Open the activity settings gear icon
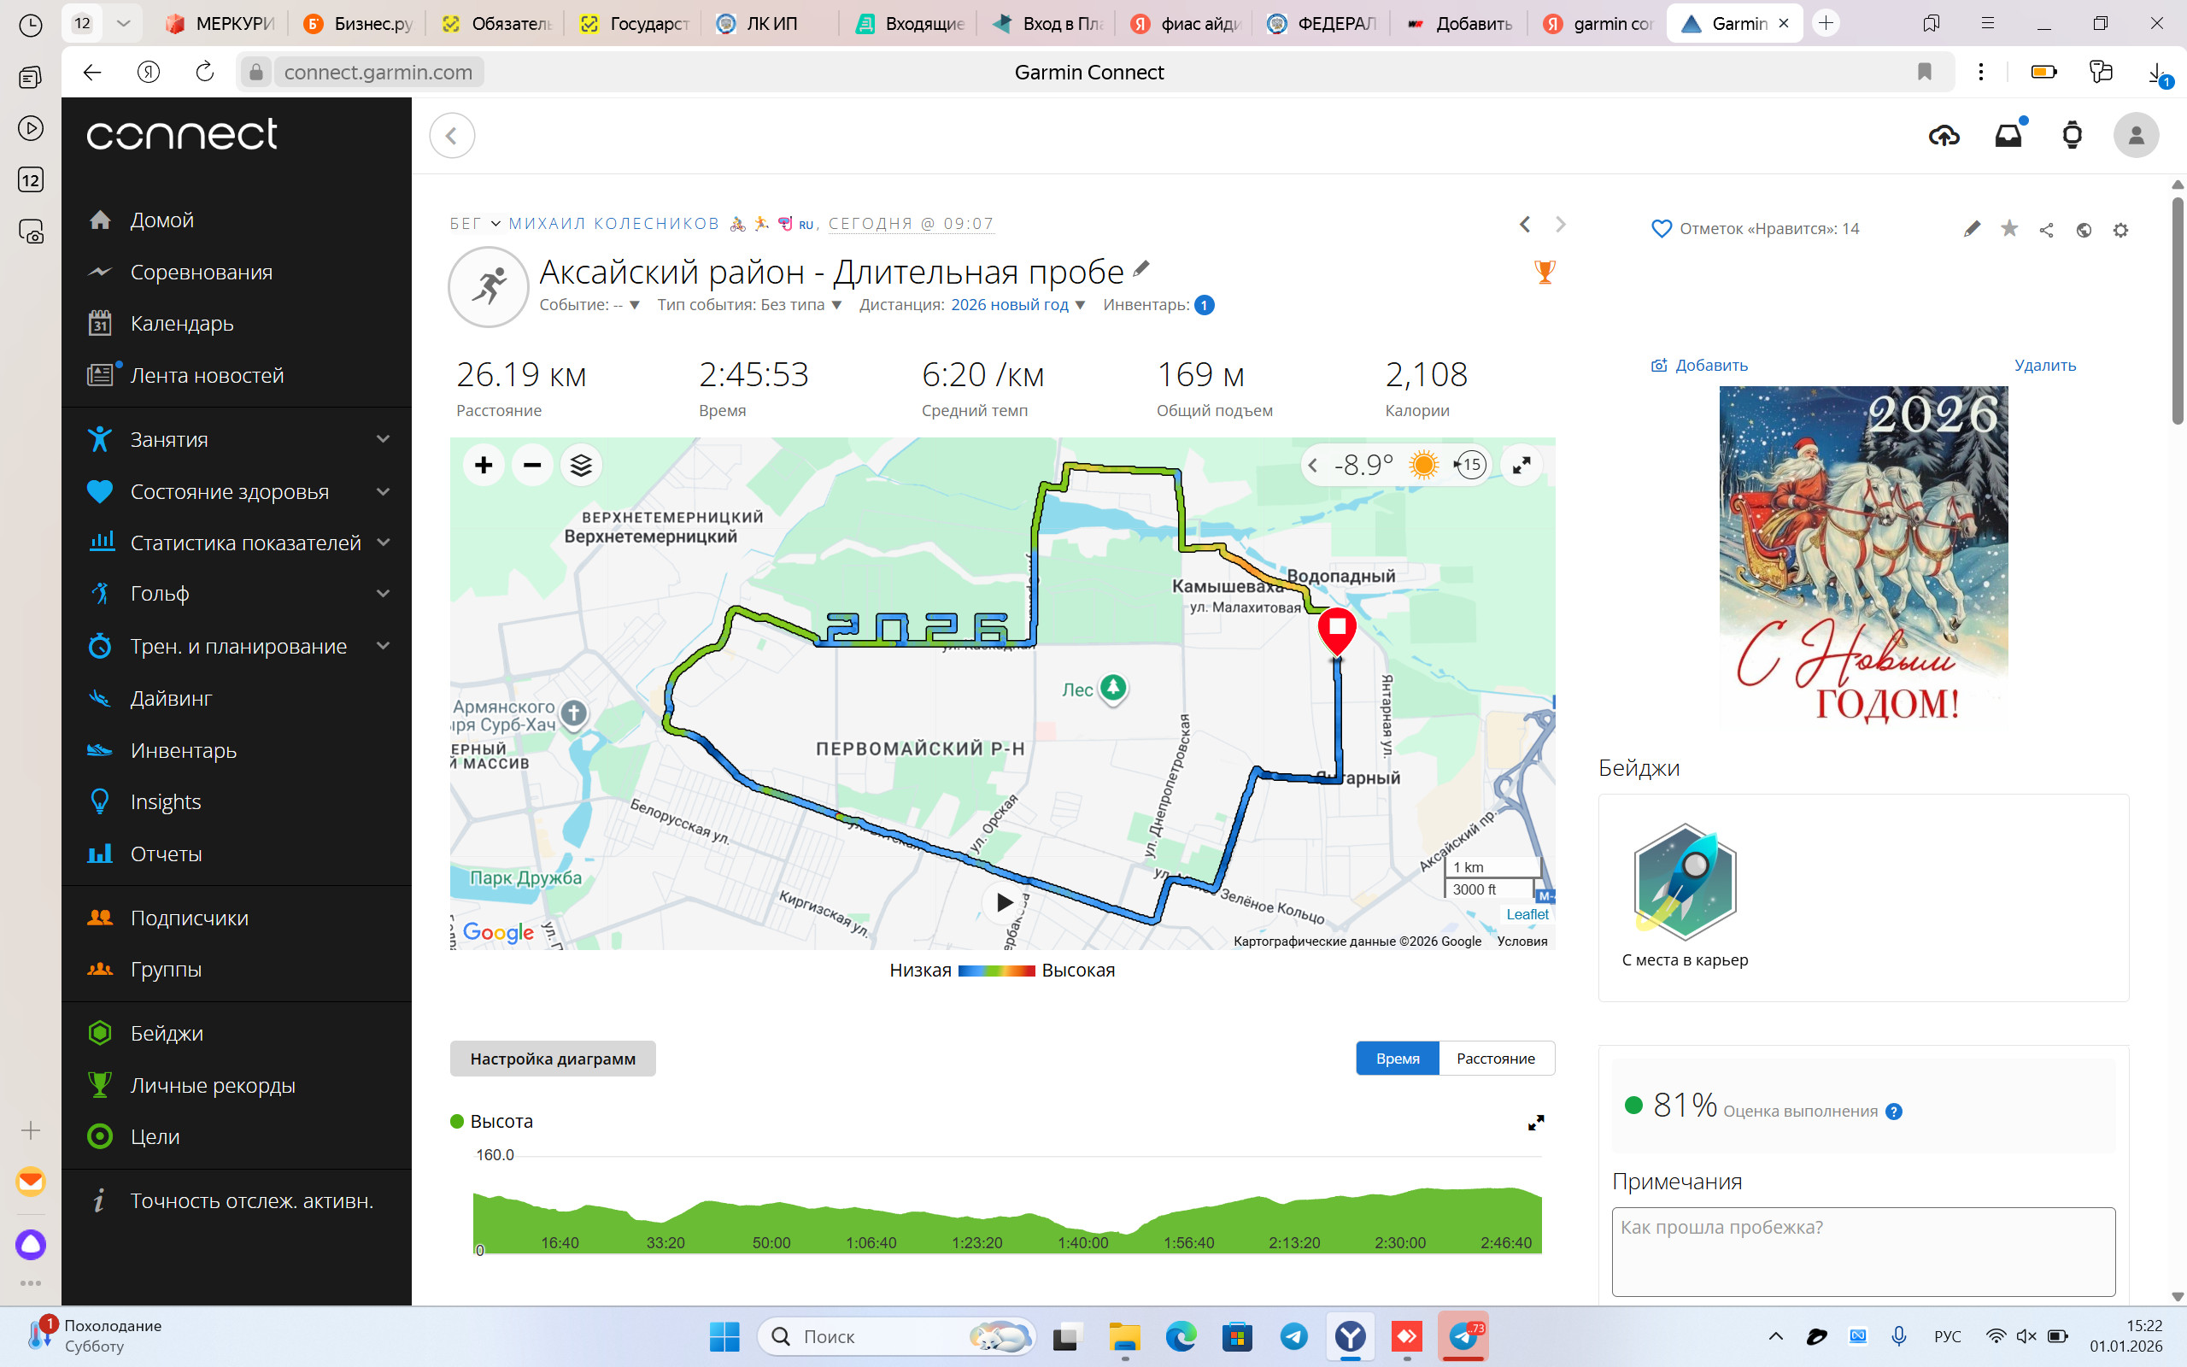The width and height of the screenshot is (2187, 1367). (2121, 230)
